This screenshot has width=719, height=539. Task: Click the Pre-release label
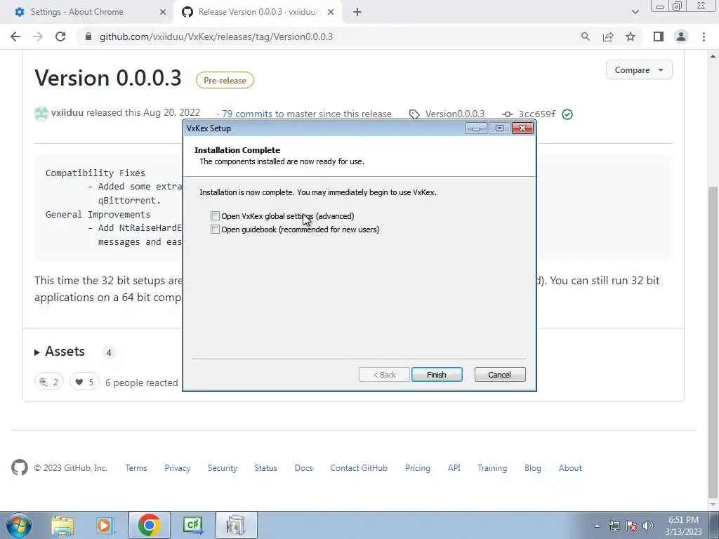[x=225, y=80]
